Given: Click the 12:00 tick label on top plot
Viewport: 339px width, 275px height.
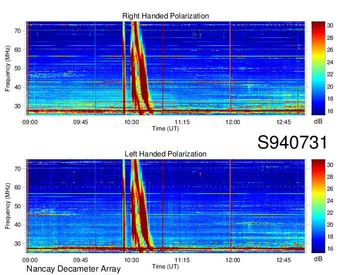Looking at the screenshot, I should (x=233, y=122).
